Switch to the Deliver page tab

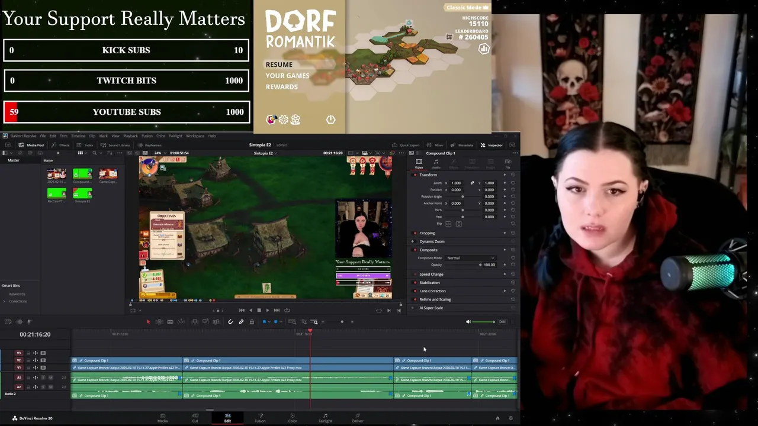pos(358,418)
